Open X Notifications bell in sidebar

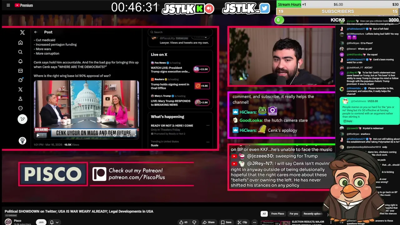click(x=20, y=61)
